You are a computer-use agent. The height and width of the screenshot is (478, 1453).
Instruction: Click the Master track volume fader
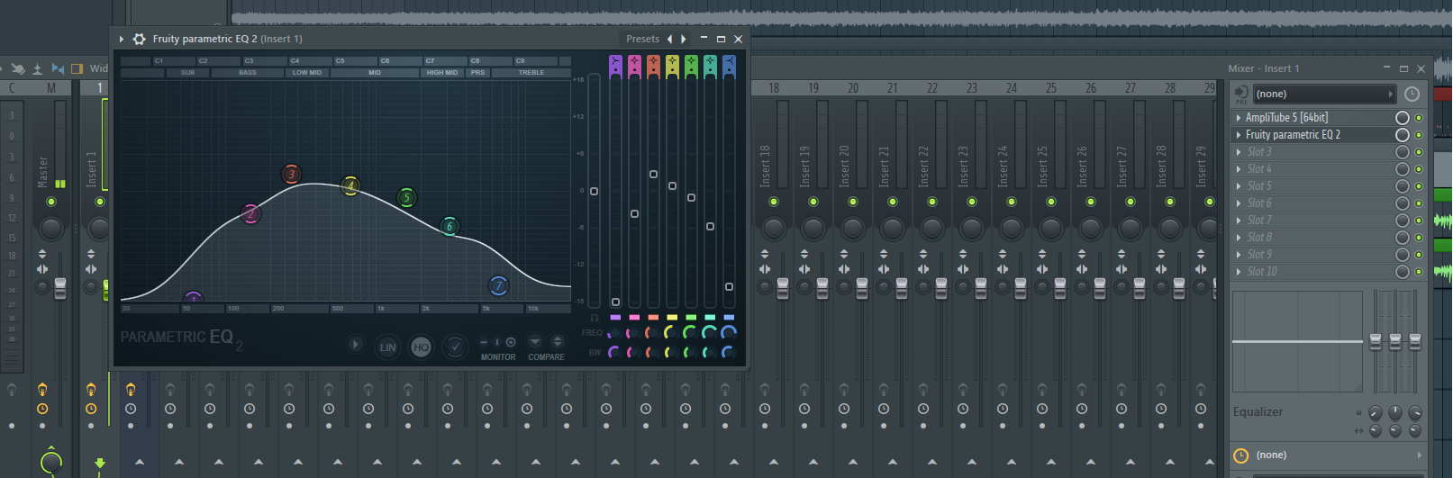(60, 287)
